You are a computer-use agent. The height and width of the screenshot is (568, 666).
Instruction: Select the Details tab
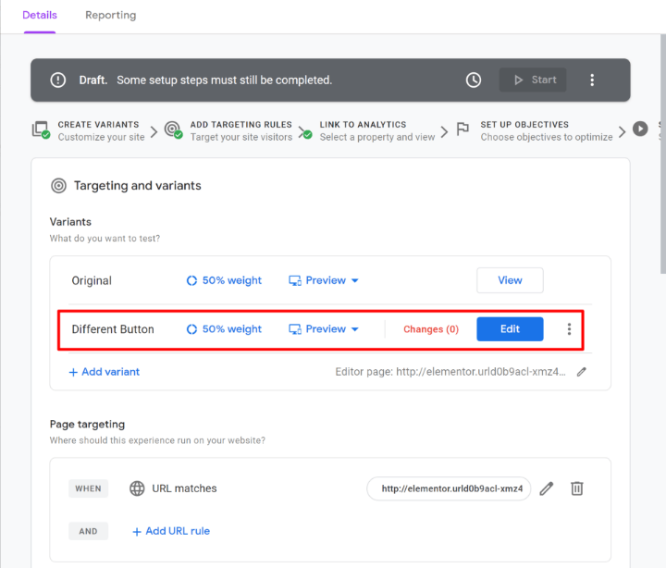[x=40, y=16]
